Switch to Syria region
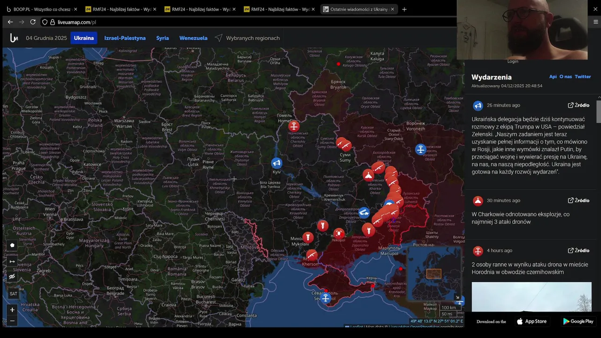This screenshot has width=601, height=338. point(162,38)
